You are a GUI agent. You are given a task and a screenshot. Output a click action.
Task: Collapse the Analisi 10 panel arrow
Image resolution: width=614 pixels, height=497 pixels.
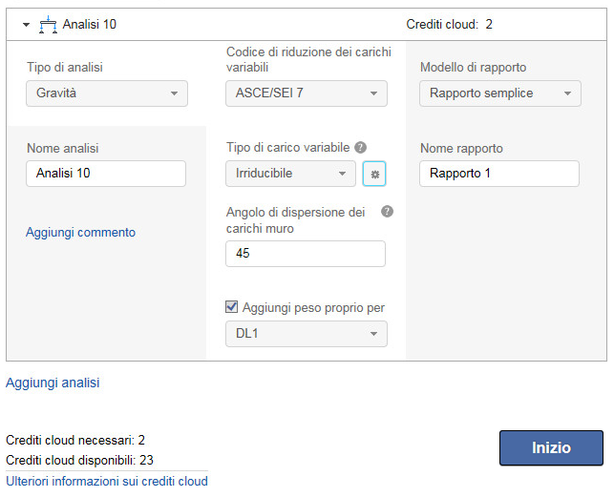(x=27, y=24)
